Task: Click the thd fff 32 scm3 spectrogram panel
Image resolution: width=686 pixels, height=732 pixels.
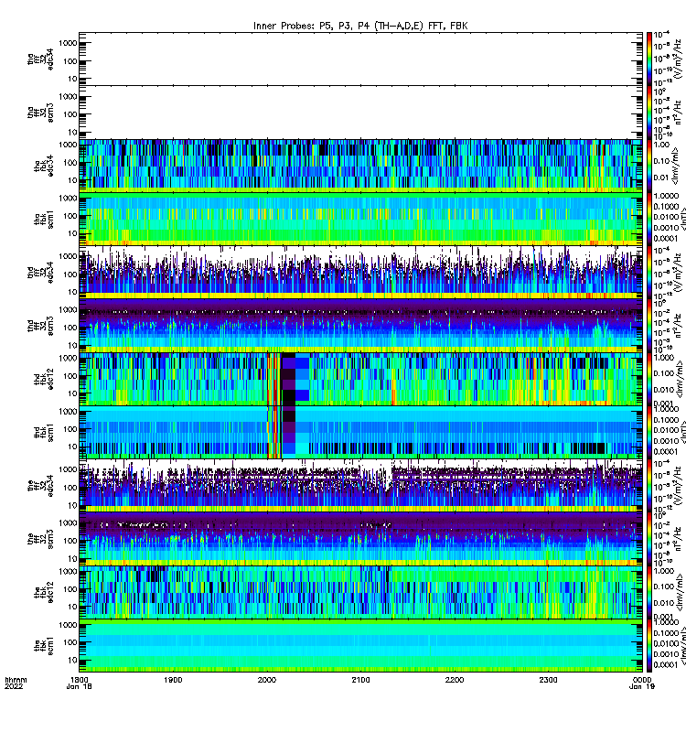Action: [x=360, y=326]
